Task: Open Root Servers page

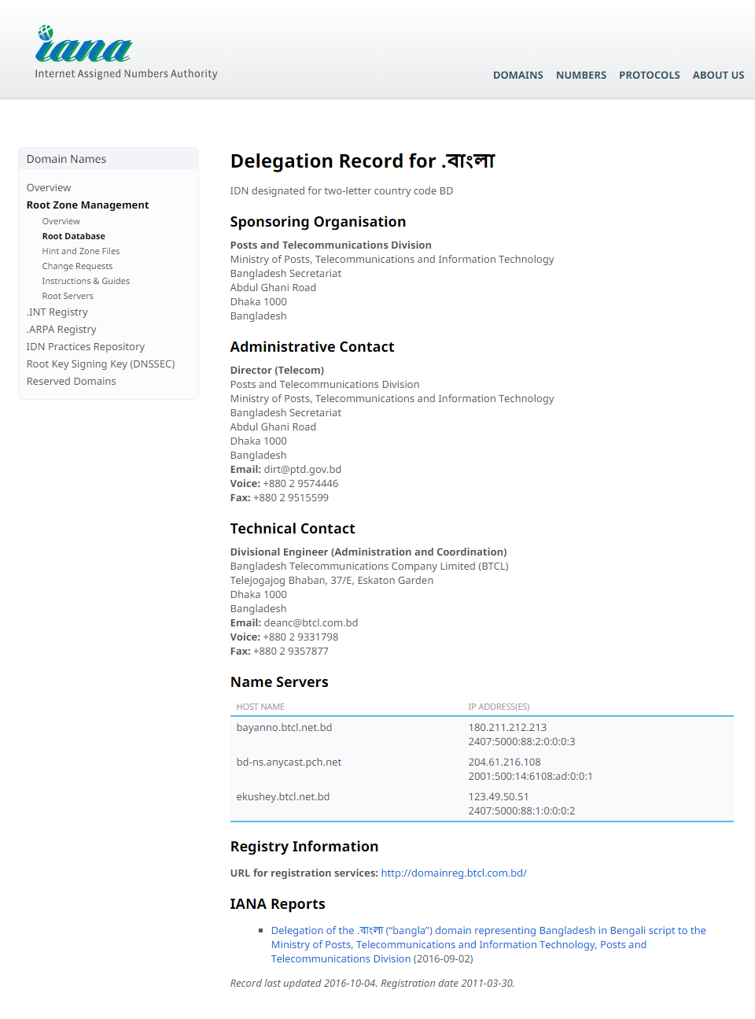Action: (68, 296)
